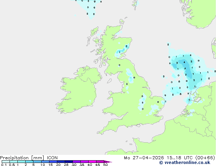The width and height of the screenshot is (216, 166).
Task: Select the 2–5 mm legend color swatch
Action: [x=29, y=162]
